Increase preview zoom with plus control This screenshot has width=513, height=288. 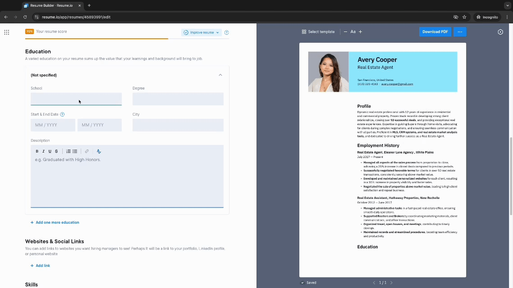pyautogui.click(x=360, y=31)
